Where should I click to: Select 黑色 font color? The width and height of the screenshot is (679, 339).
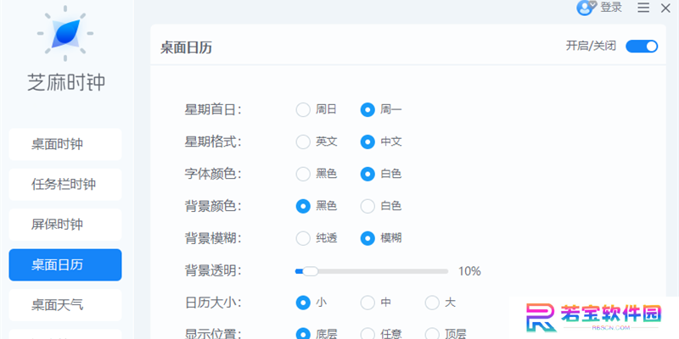303,174
